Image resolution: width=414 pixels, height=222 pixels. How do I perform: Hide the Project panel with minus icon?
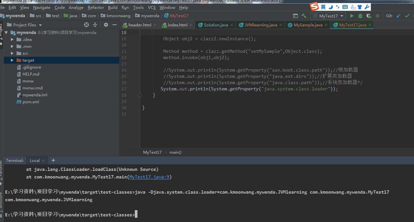(115, 25)
